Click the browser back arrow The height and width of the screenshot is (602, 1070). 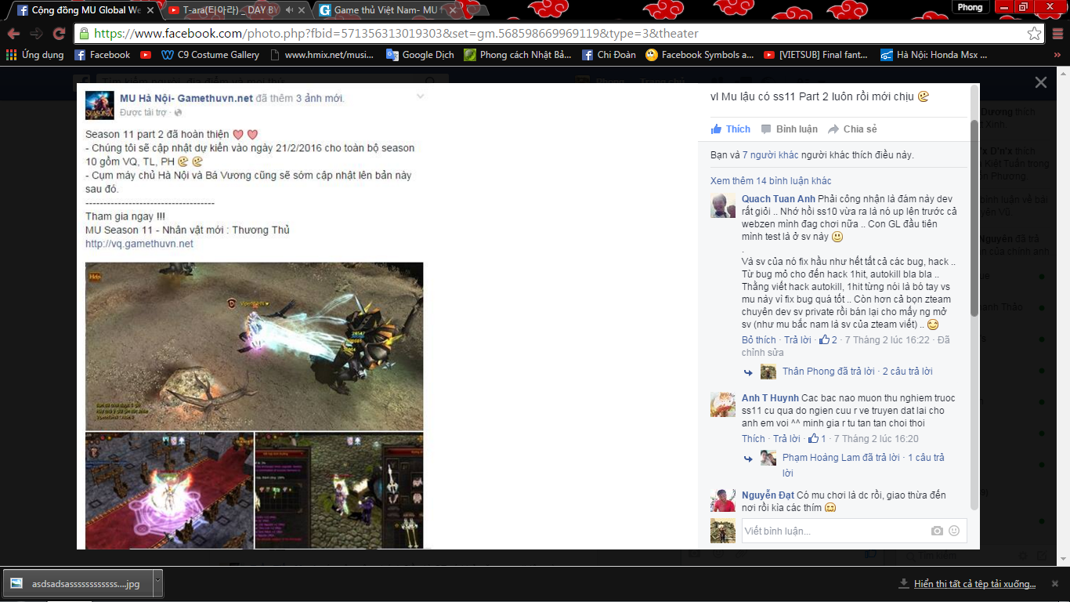click(x=13, y=34)
